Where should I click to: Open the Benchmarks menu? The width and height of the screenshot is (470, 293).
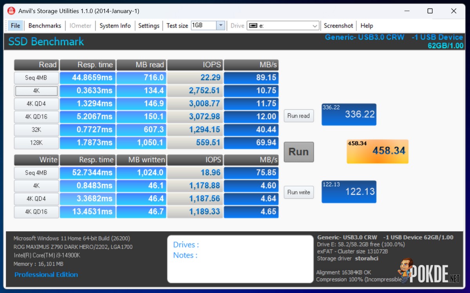click(45, 25)
